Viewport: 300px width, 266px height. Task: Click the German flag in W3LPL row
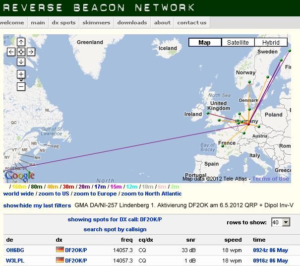60,260
